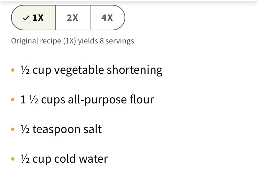Screen dimensions: 258x192
Task: Click the orange bullet beside vegetable shortening
Action: tap(13, 70)
